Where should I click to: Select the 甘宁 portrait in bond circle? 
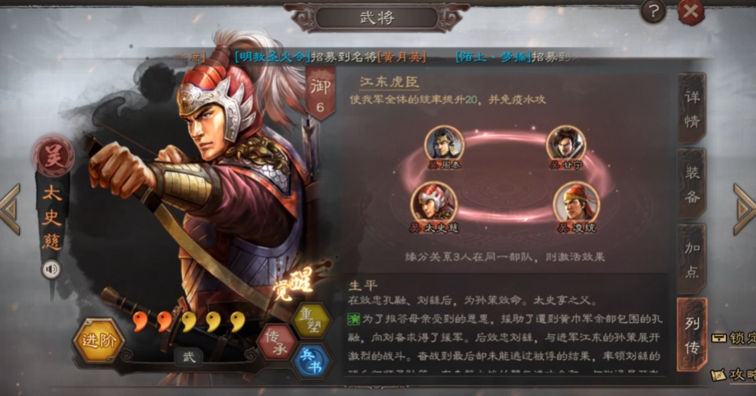click(566, 146)
